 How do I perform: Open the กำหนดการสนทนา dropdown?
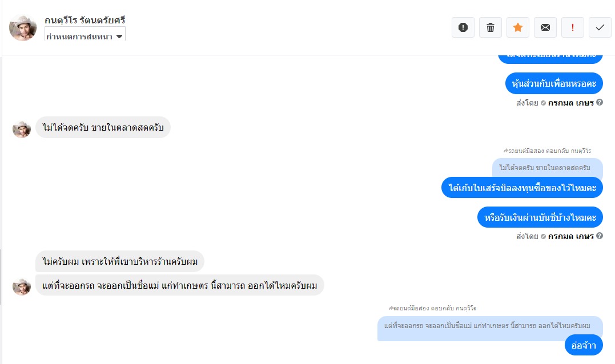(85, 37)
